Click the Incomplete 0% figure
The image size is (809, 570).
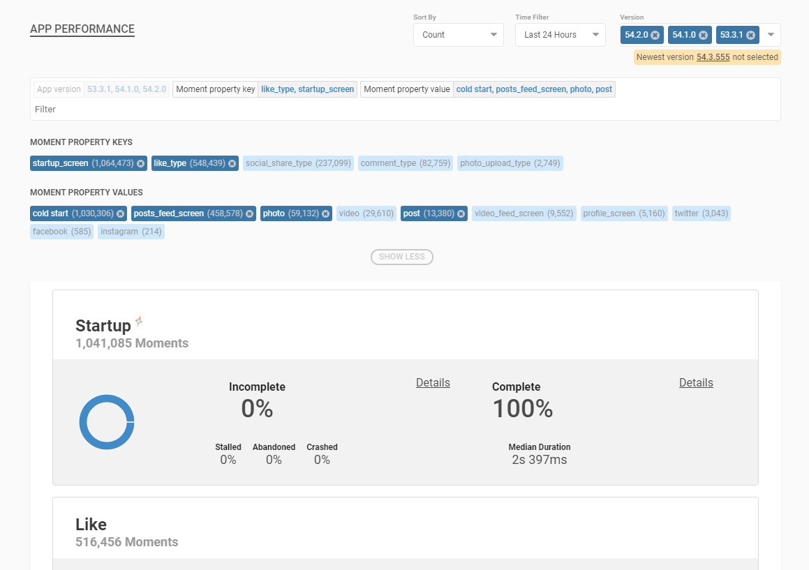(x=257, y=409)
